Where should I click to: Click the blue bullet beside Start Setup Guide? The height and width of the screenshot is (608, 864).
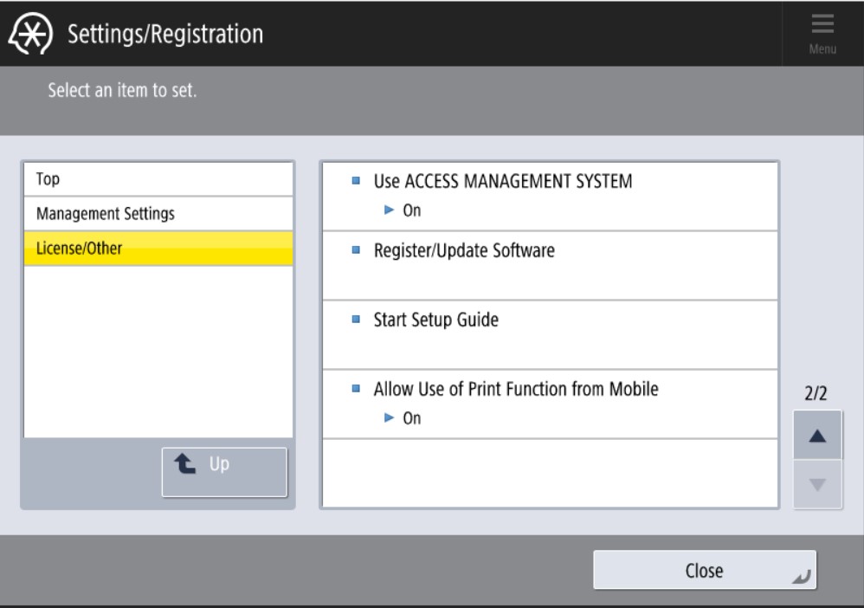(355, 320)
